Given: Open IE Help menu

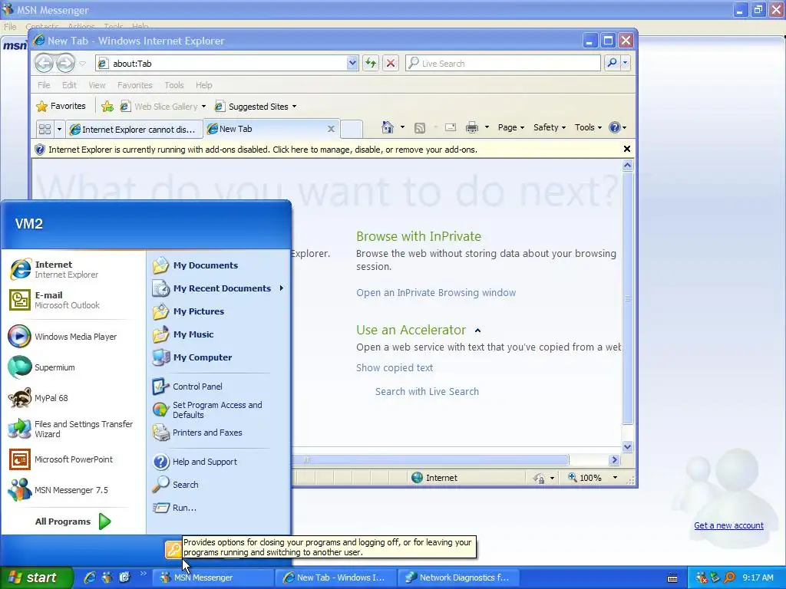Looking at the screenshot, I should pyautogui.click(x=203, y=85).
